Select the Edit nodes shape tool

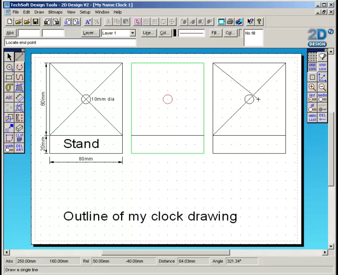pyautogui.click(x=9, y=138)
